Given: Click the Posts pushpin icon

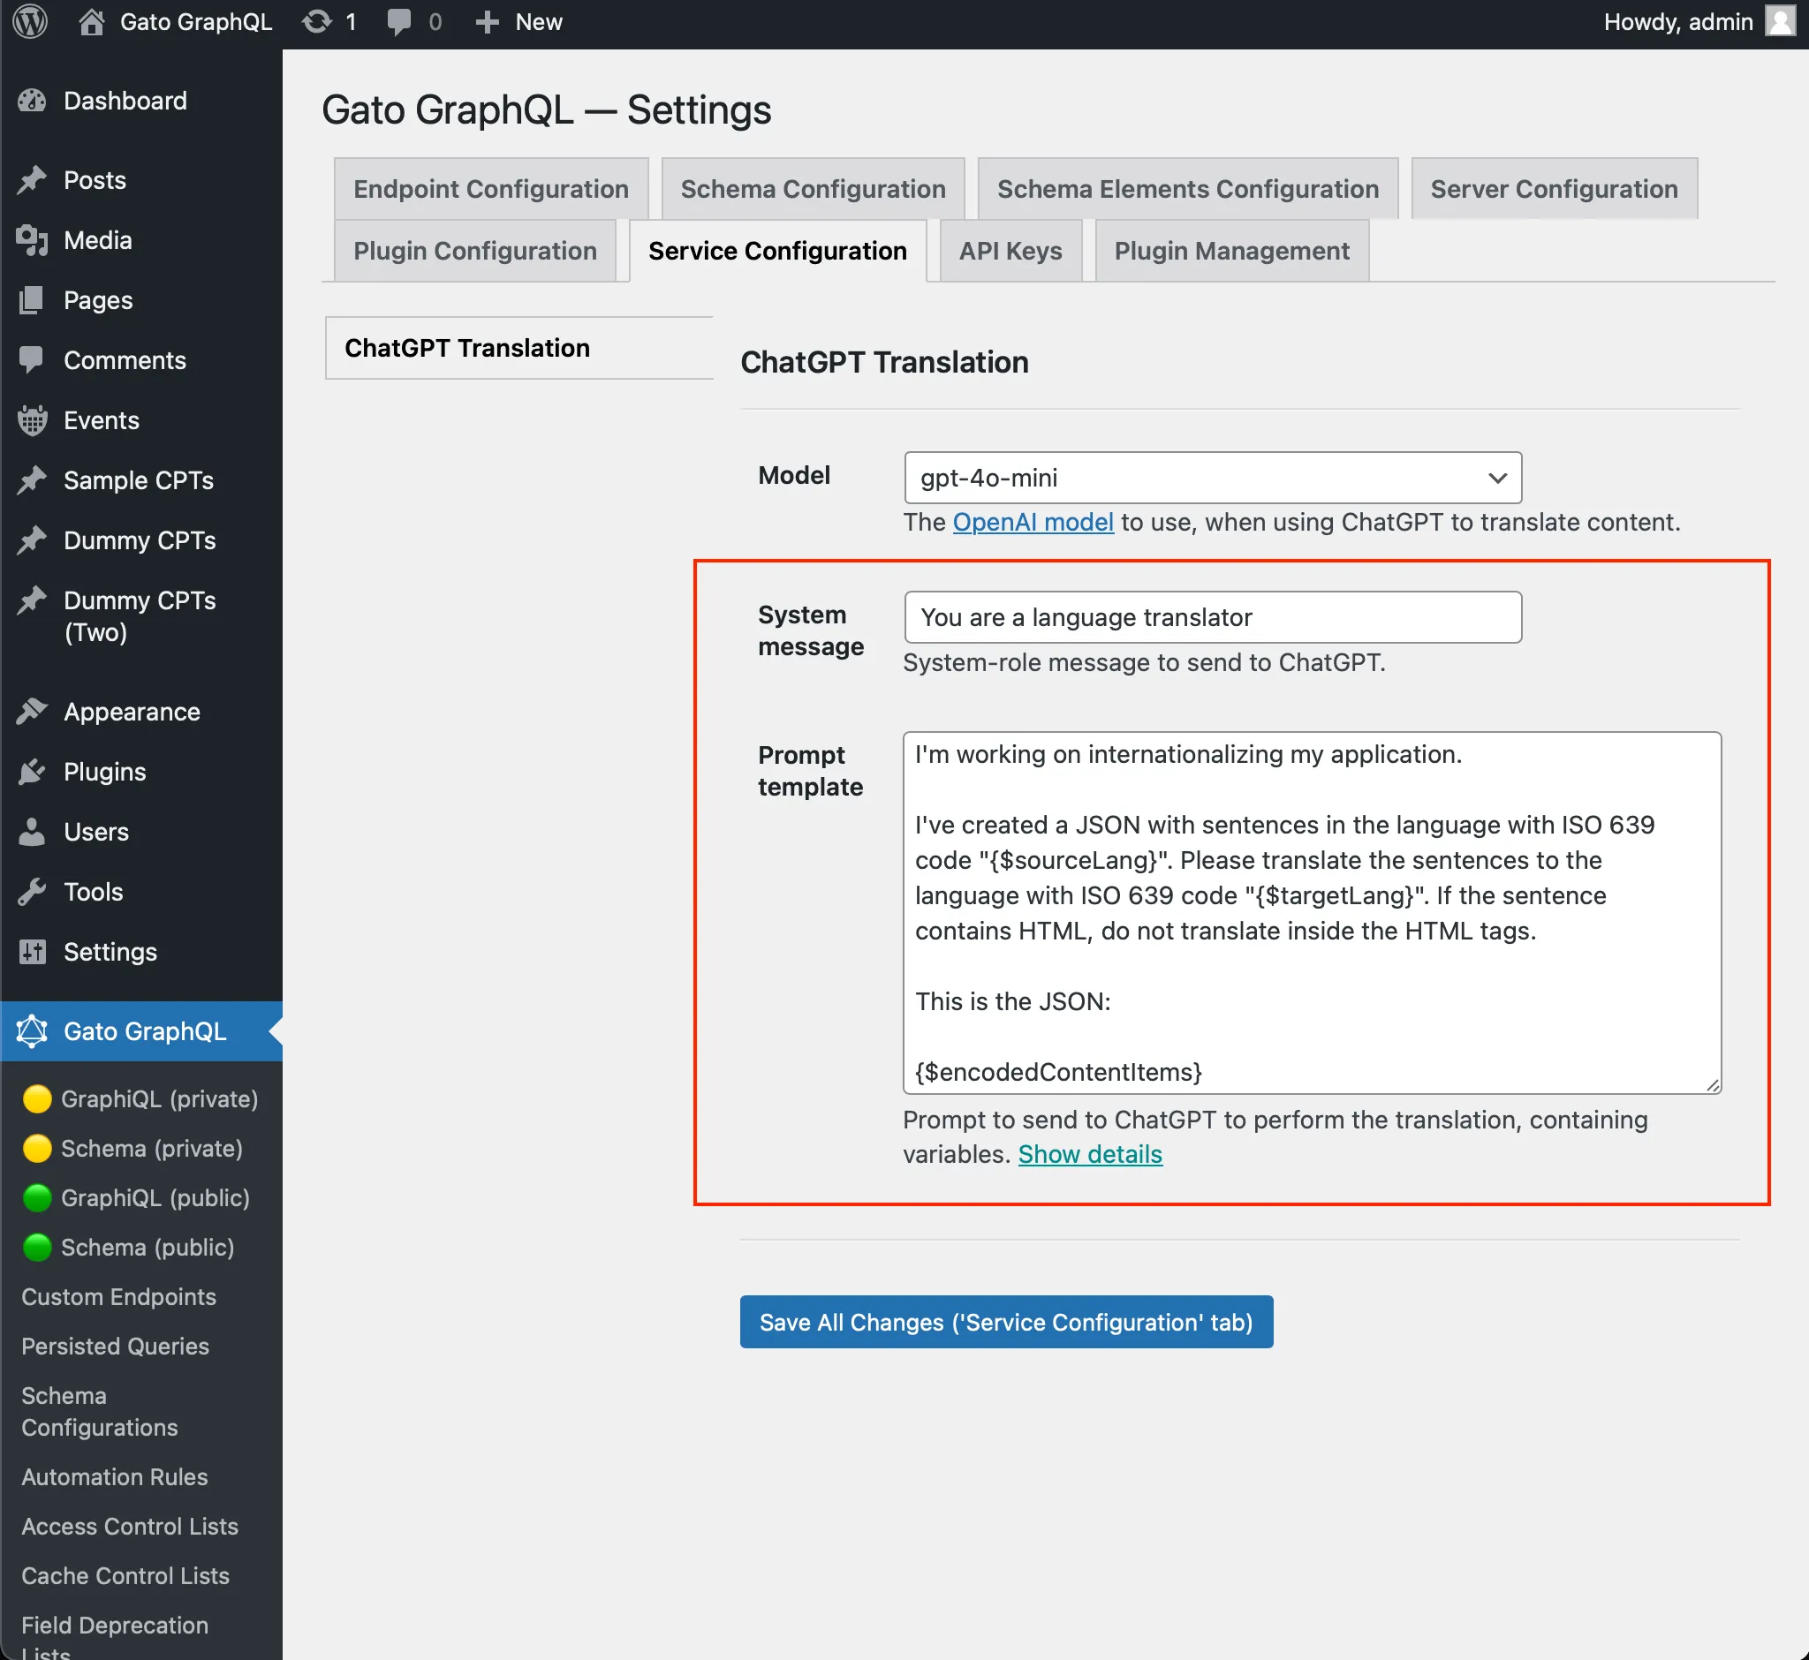Looking at the screenshot, I should coord(33,179).
